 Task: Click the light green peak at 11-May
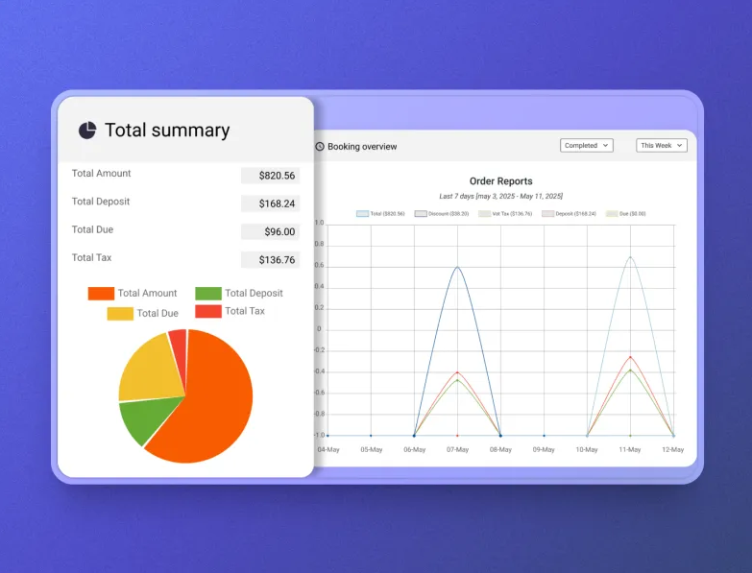coord(630,257)
